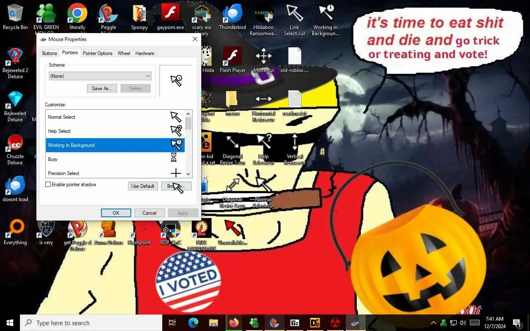Open the notification center icon
The image size is (530, 331).
(517, 323)
